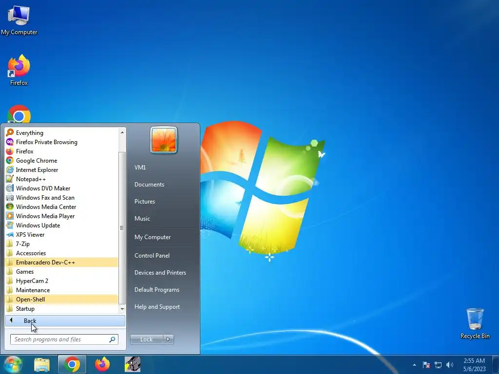Switch to Chrome in taskbar
499x374 pixels.
tap(72, 364)
